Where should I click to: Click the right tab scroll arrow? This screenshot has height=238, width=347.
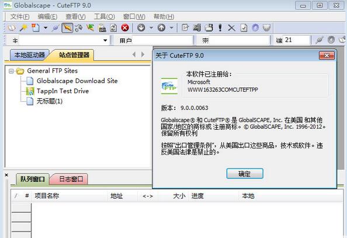tap(143, 54)
